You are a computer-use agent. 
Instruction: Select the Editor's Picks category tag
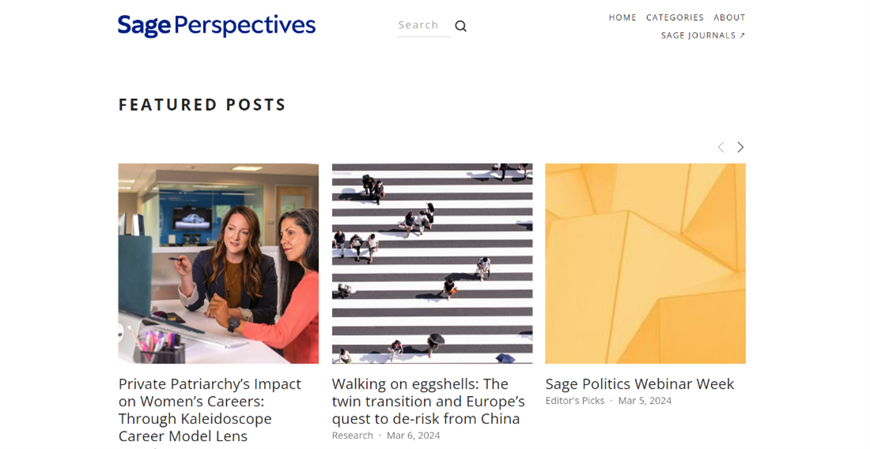tap(575, 401)
